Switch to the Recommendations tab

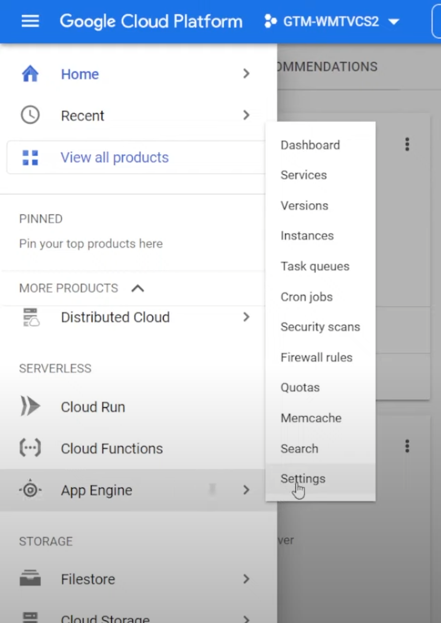(x=328, y=67)
